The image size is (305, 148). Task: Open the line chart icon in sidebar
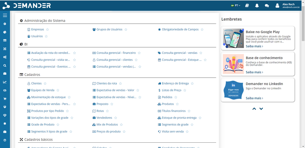(5, 82)
